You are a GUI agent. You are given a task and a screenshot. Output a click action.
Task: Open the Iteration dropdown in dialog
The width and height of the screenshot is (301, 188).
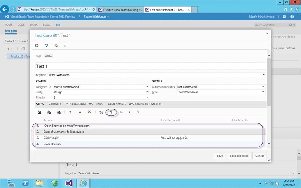coord(264,75)
